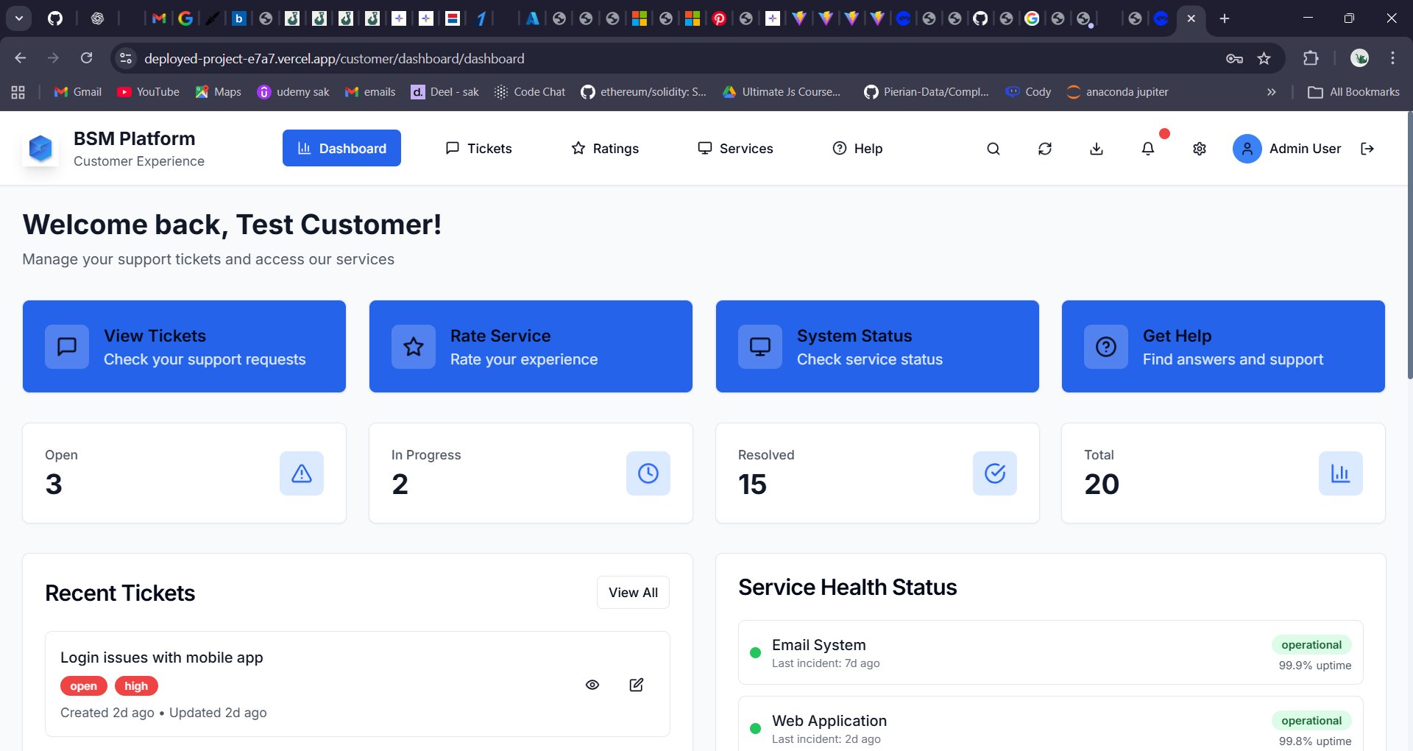Click the download icon in the header
1413x751 pixels.
coord(1097,149)
